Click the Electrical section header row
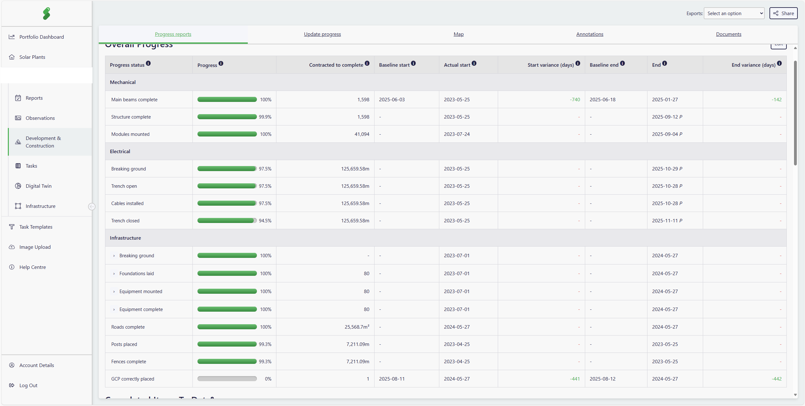Image resolution: width=805 pixels, height=406 pixels. [446, 151]
